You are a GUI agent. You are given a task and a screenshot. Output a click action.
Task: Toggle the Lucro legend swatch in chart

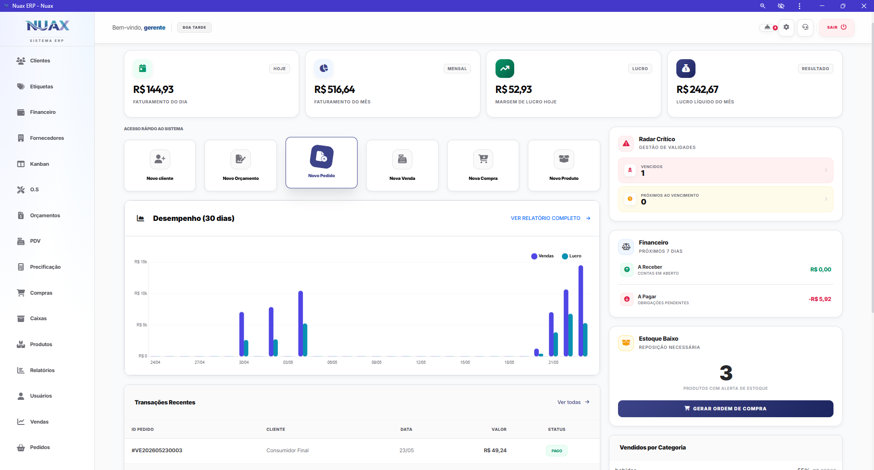coord(565,256)
